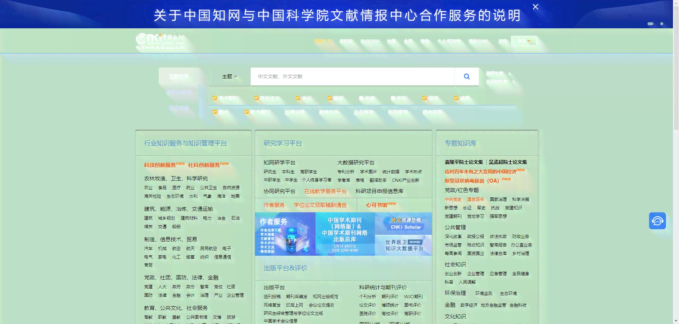Toggle the 学位论文 checkbox
Screen dimensions: 679x324
pyautogui.click(x=256, y=98)
